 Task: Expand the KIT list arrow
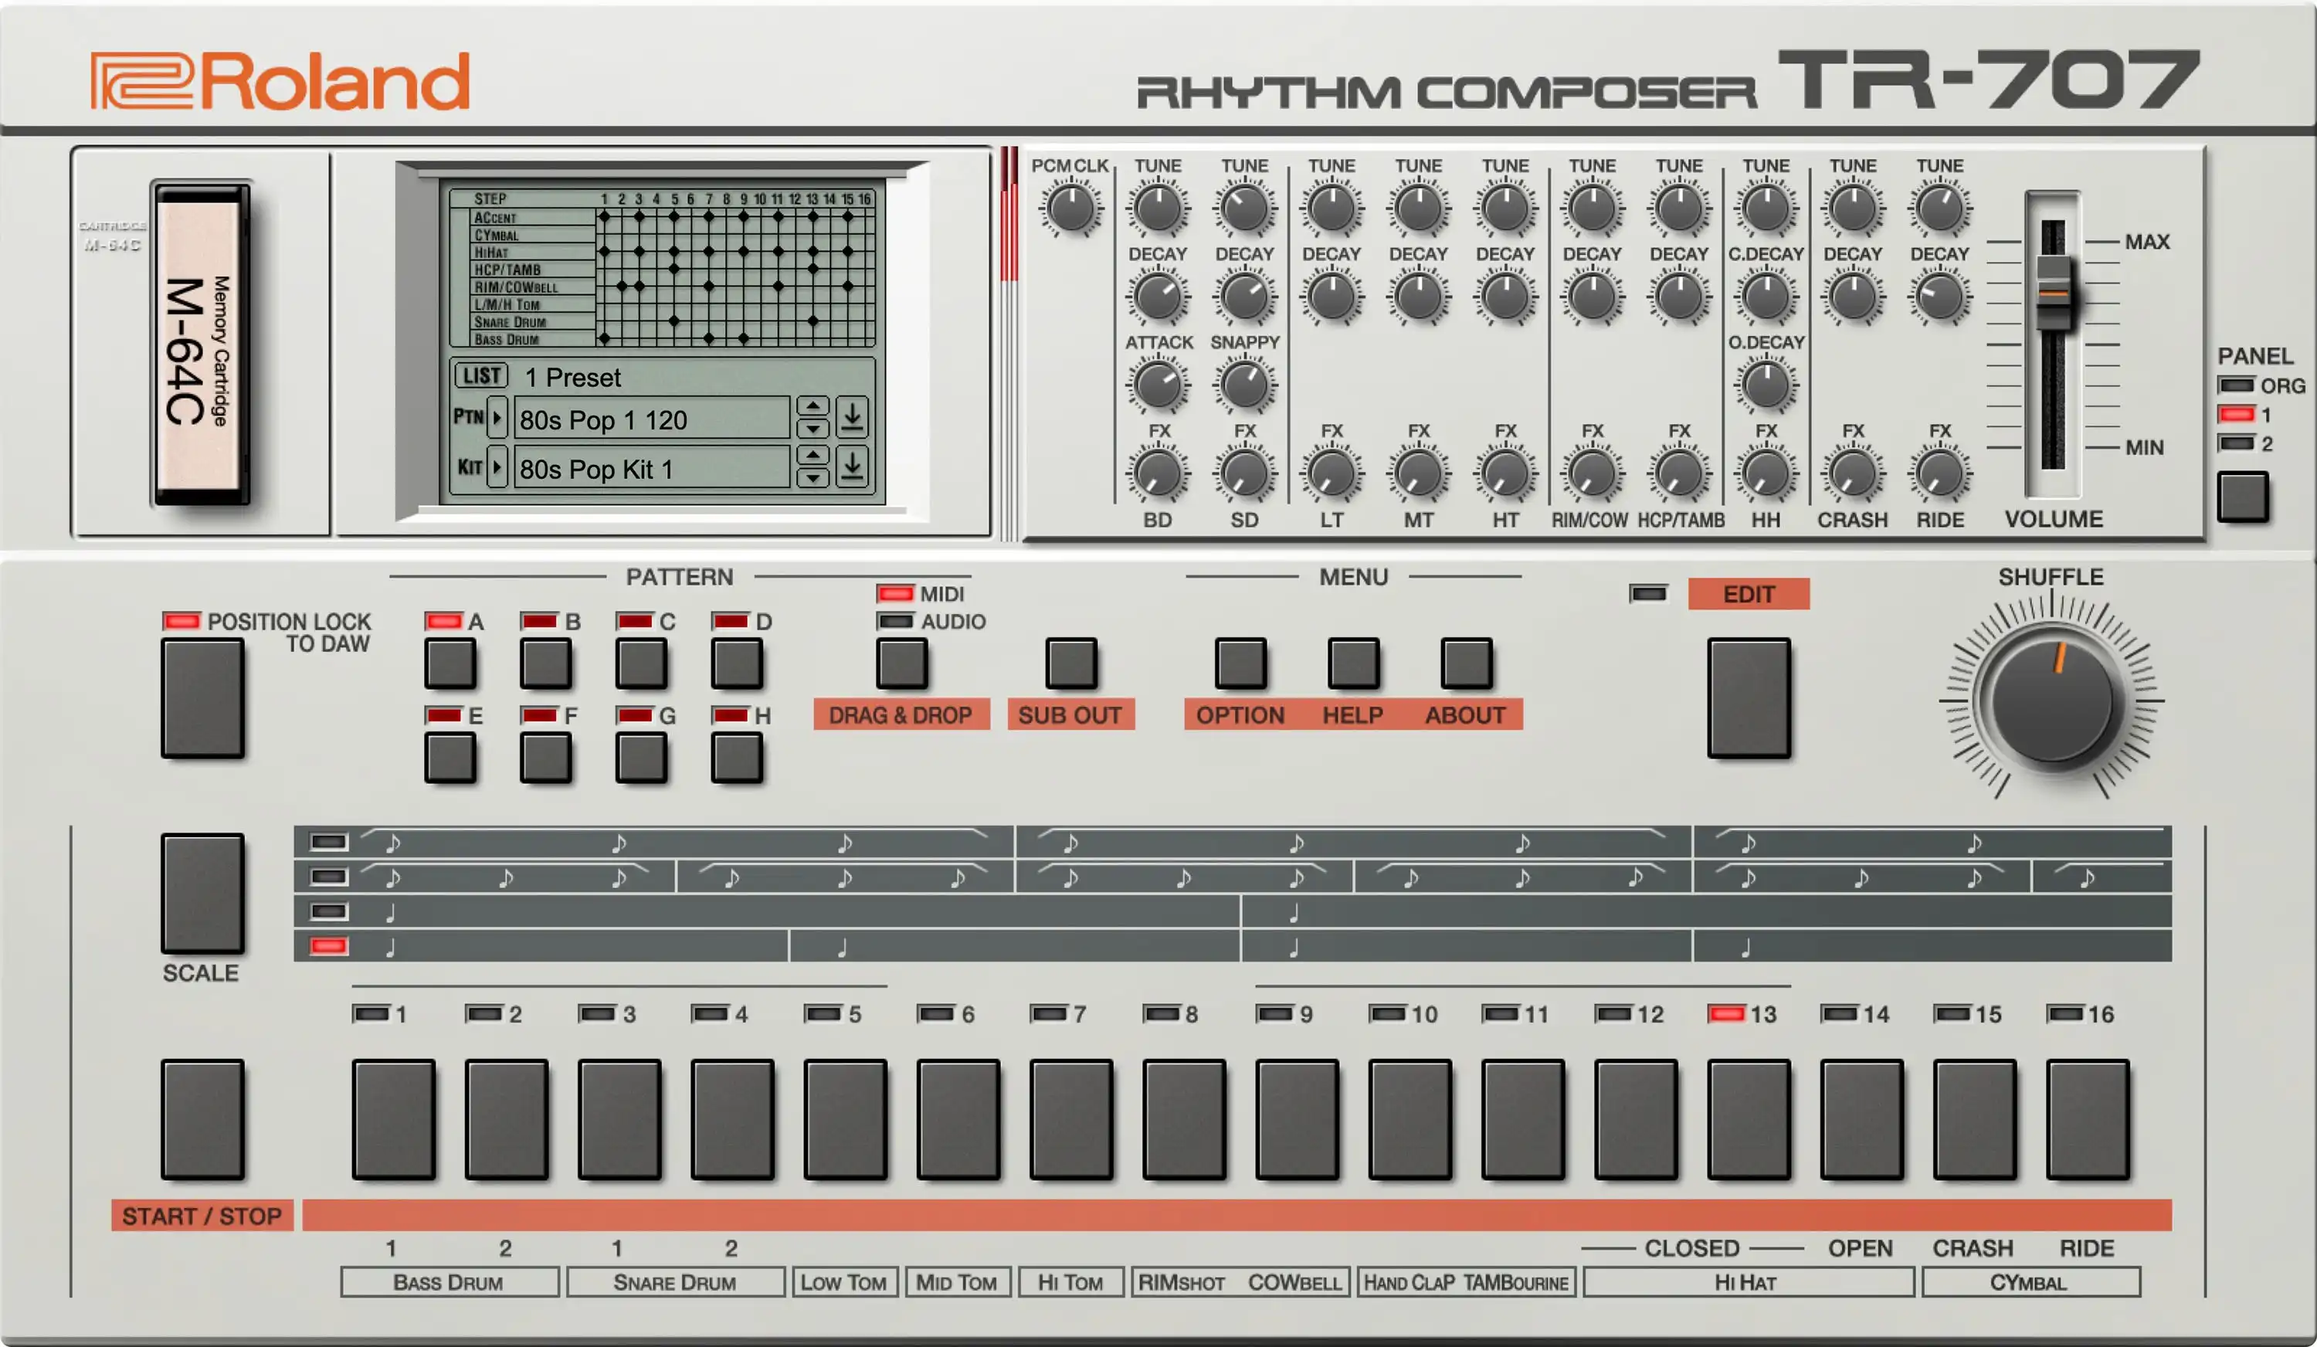click(x=497, y=467)
